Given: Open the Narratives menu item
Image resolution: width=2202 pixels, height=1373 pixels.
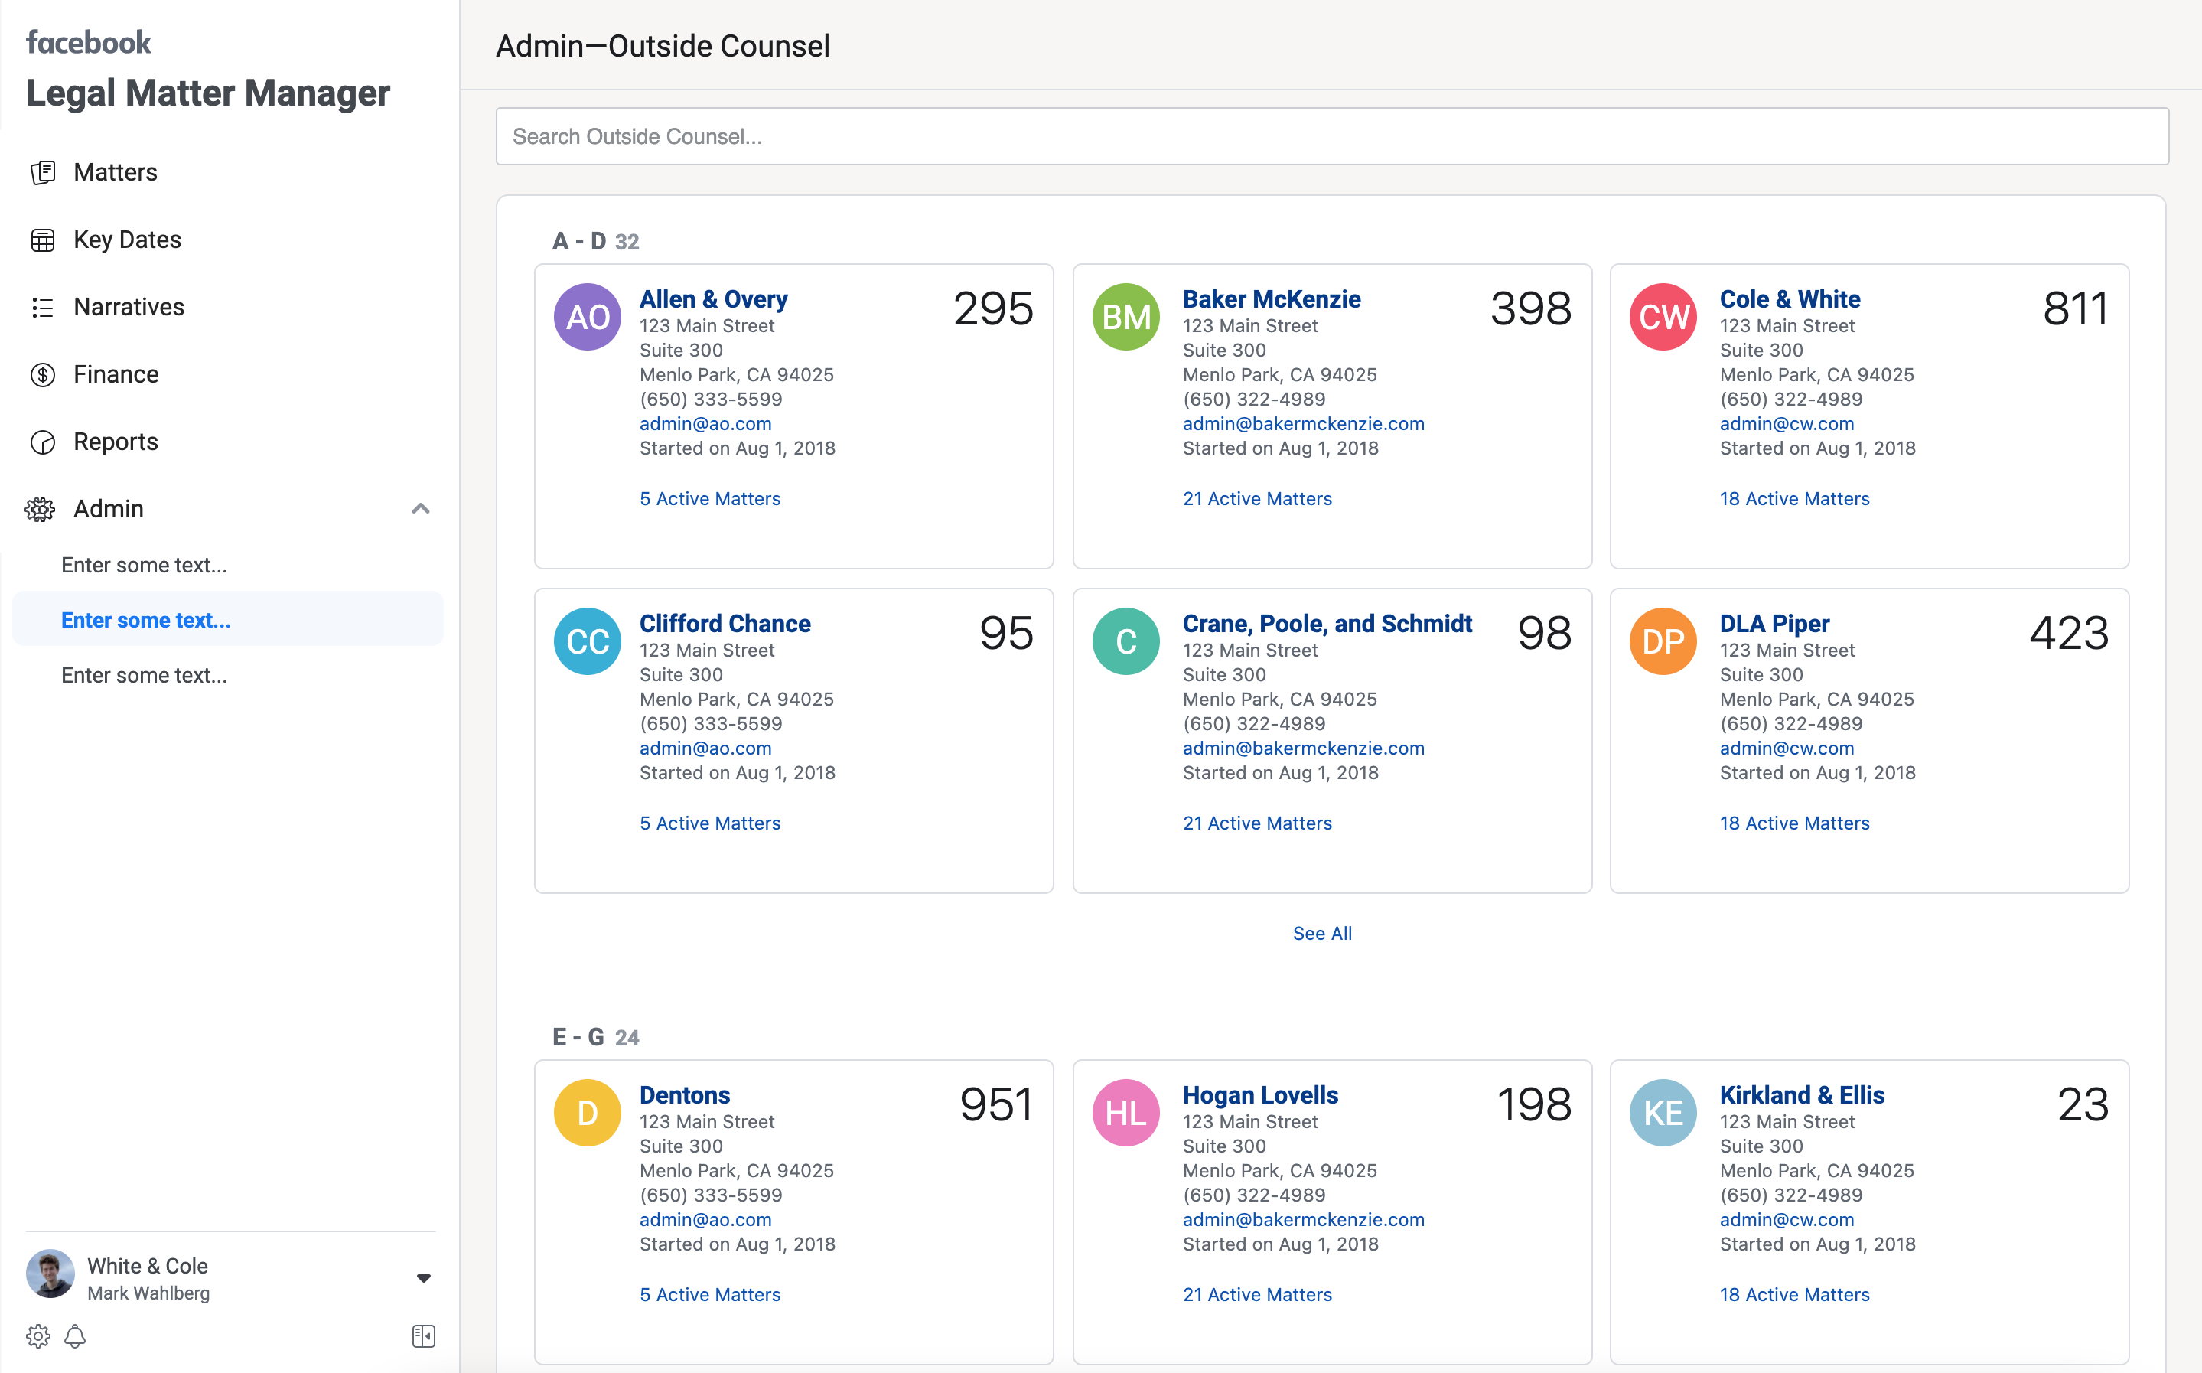Looking at the screenshot, I should point(128,307).
